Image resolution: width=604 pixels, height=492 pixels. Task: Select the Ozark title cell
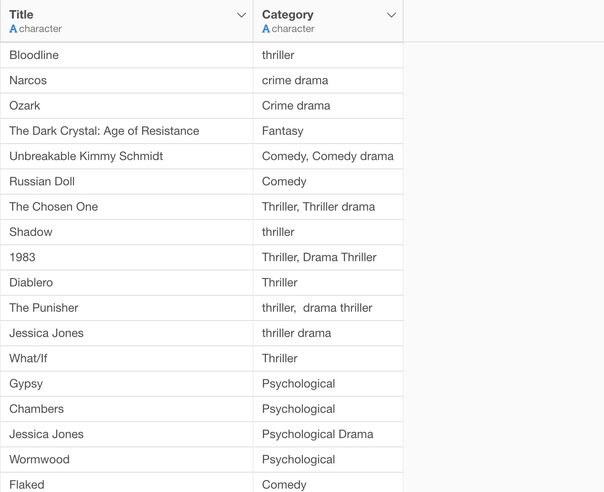click(126, 106)
